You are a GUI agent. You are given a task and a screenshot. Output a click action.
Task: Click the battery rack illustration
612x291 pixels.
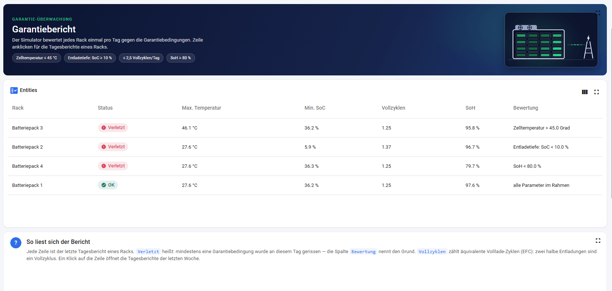click(x=551, y=40)
